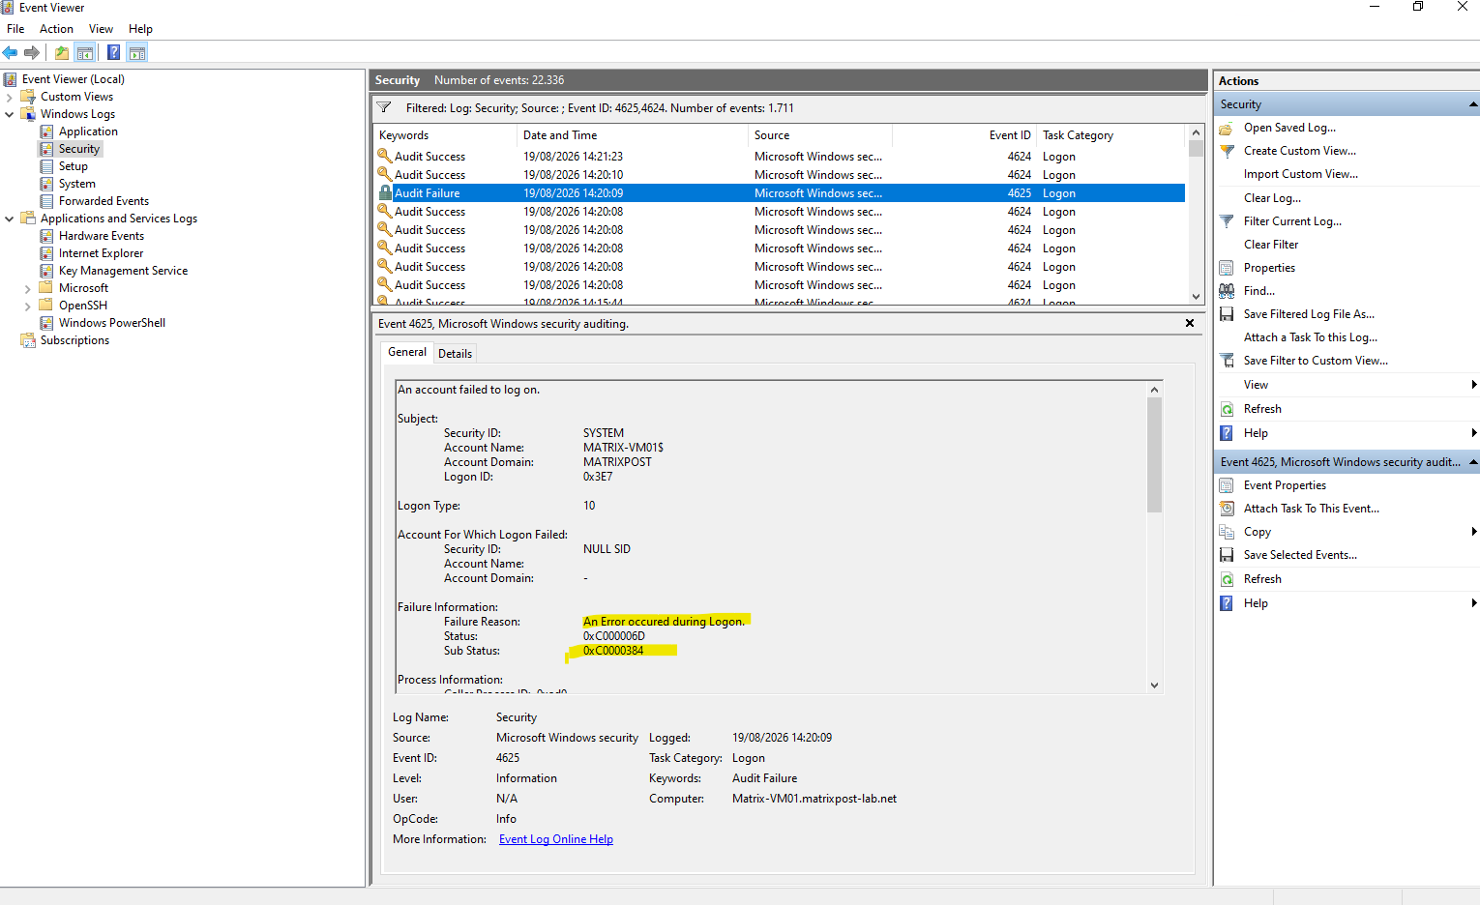Click the Up one level folder icon
The image size is (1480, 905).
click(62, 52)
